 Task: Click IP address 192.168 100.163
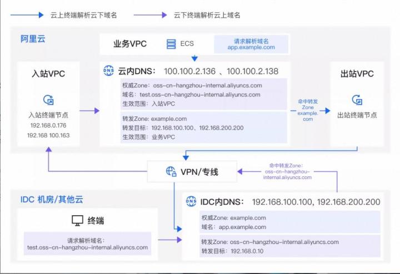click(x=48, y=135)
